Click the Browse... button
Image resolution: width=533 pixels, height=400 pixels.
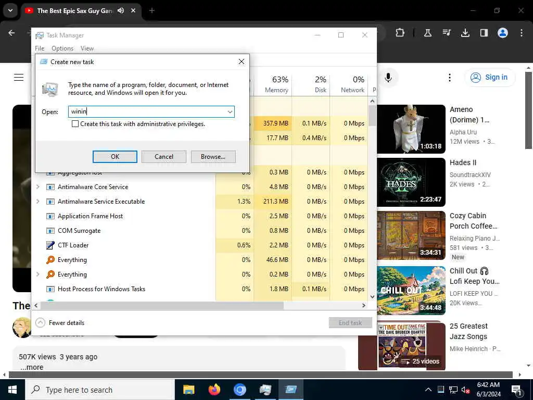(213, 157)
